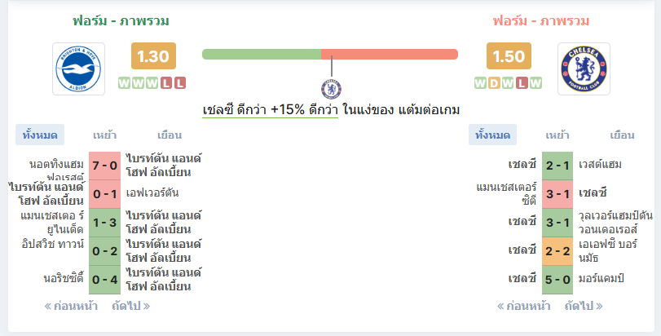The width and height of the screenshot is (661, 336).
Task: Select Chelsea's ทั้งหมด (all) tab
Action: (x=492, y=135)
